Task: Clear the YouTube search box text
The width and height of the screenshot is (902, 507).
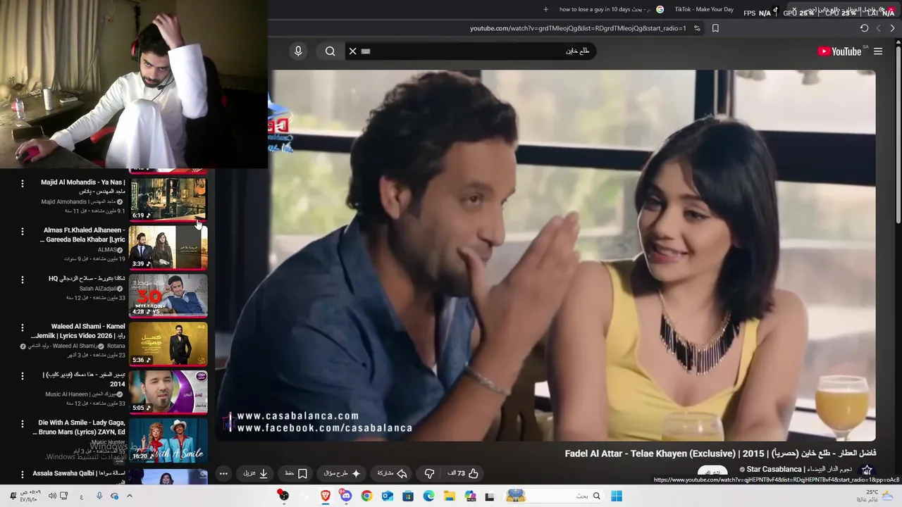Action: click(353, 51)
